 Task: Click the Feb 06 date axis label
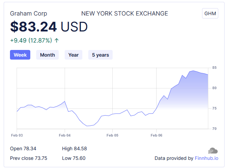(156, 135)
